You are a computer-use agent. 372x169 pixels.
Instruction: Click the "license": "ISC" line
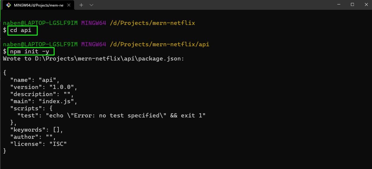39,144
